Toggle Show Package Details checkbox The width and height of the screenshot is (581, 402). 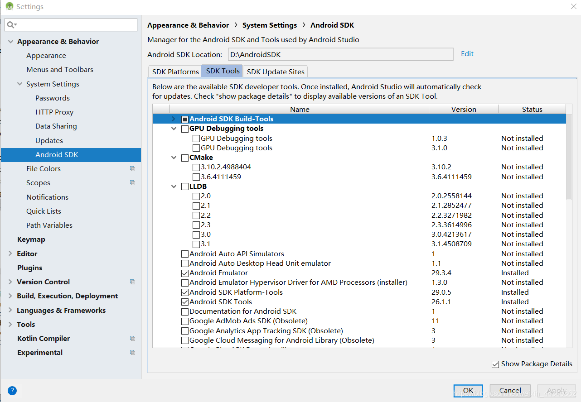tap(495, 364)
